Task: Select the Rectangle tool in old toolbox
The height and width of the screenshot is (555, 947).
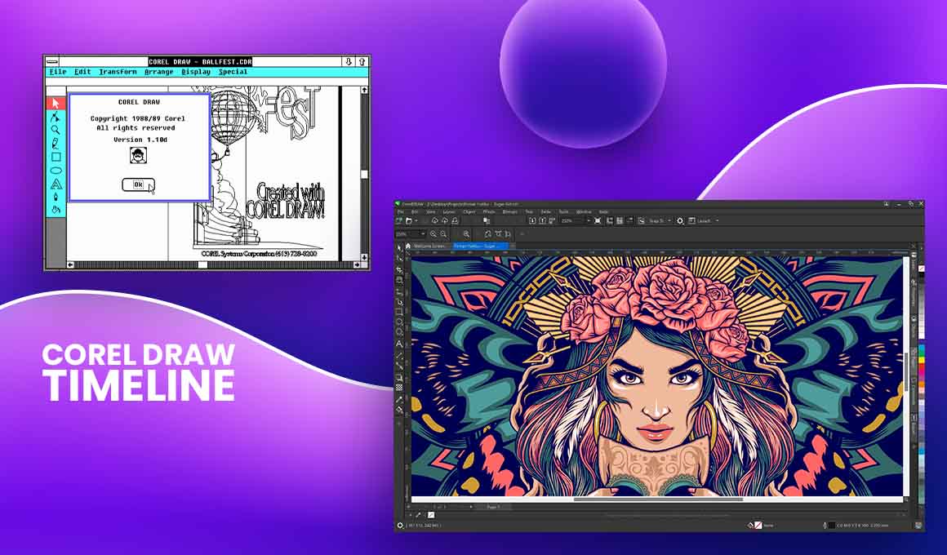Action: pos(56,157)
